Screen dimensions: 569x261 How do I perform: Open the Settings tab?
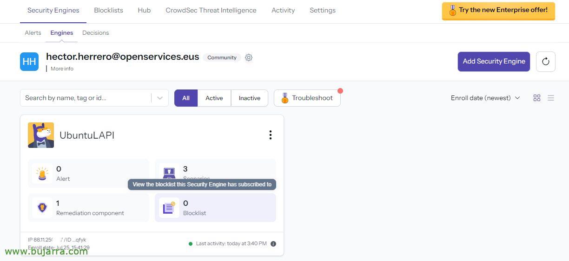(323, 10)
